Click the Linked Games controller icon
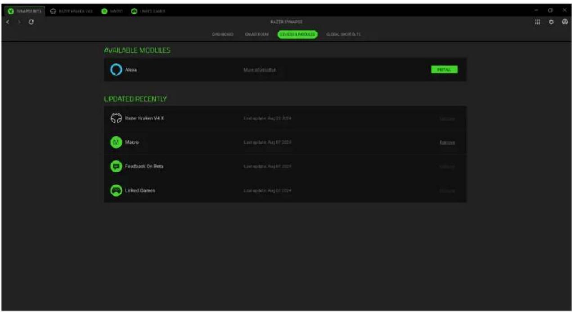572x312 pixels. click(116, 190)
